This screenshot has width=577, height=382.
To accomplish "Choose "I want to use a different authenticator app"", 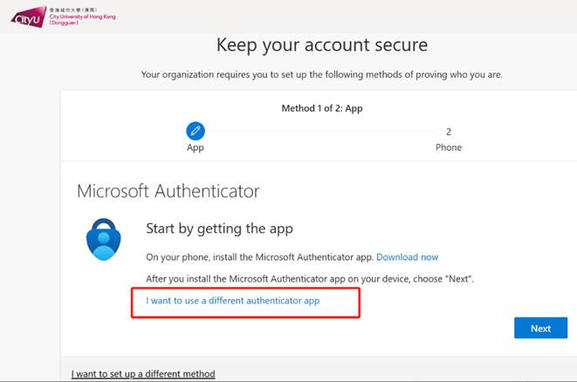I will point(232,301).
